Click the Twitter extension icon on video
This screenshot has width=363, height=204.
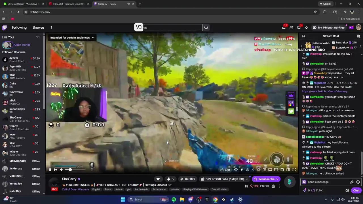point(291,111)
